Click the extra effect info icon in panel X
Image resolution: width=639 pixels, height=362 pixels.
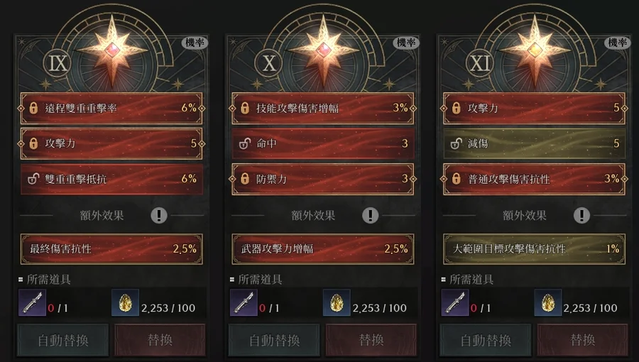(x=371, y=215)
